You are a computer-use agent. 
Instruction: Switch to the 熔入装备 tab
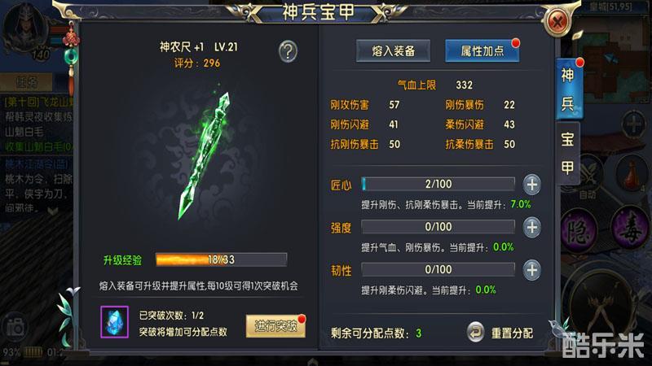pyautogui.click(x=394, y=51)
